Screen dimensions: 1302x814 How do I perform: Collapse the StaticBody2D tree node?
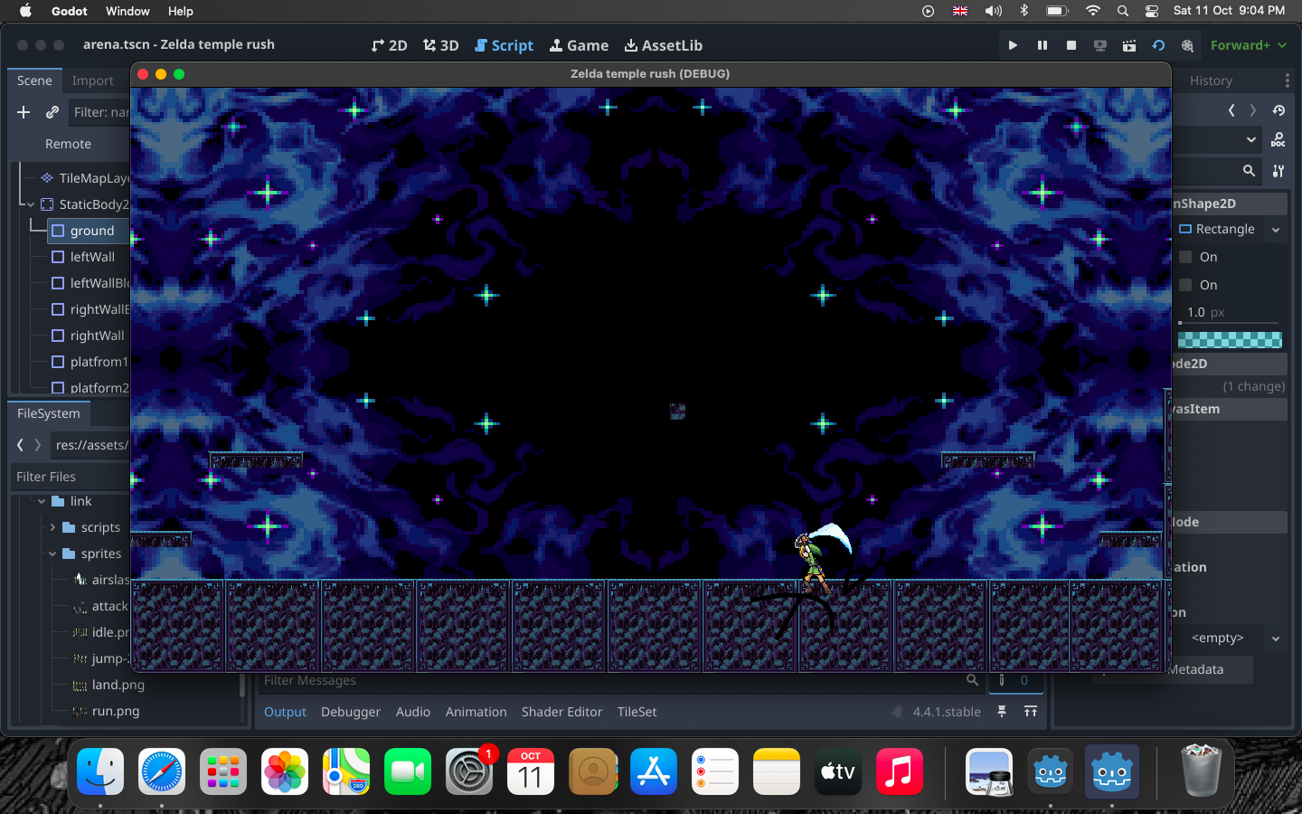tap(31, 204)
